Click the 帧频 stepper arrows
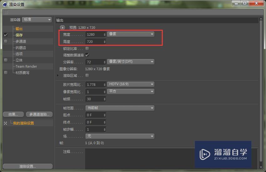Screen dimensions: 266x172 pyautogui.click(x=105, y=99)
